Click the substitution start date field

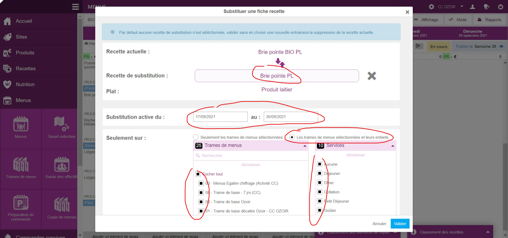click(x=220, y=117)
